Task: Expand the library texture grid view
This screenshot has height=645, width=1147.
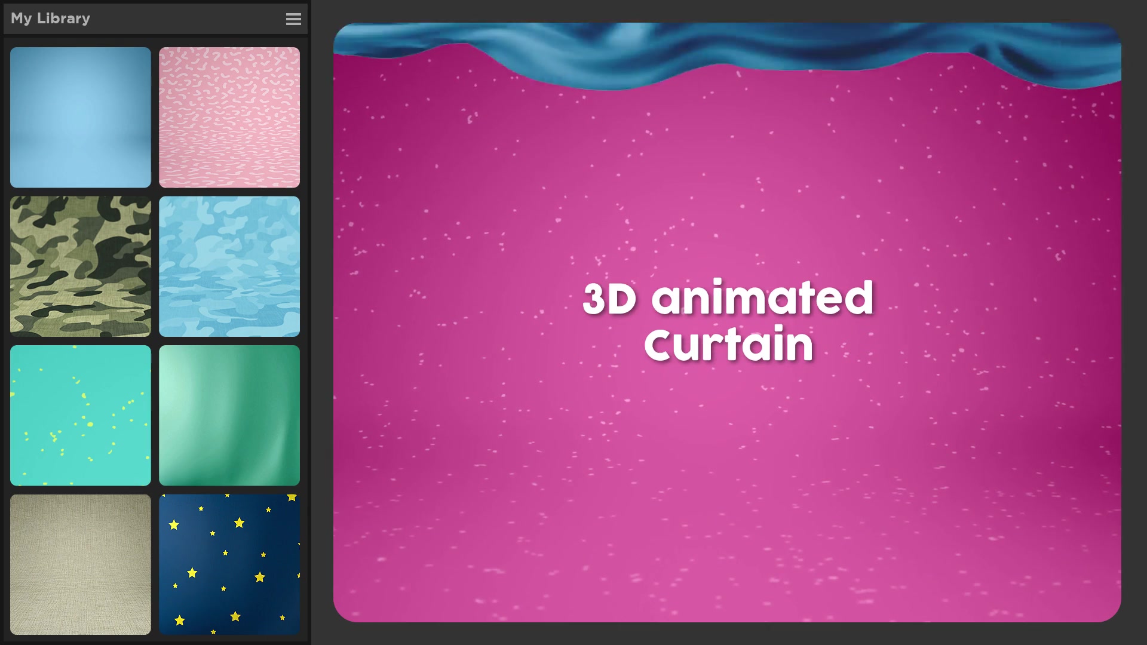Action: (293, 17)
